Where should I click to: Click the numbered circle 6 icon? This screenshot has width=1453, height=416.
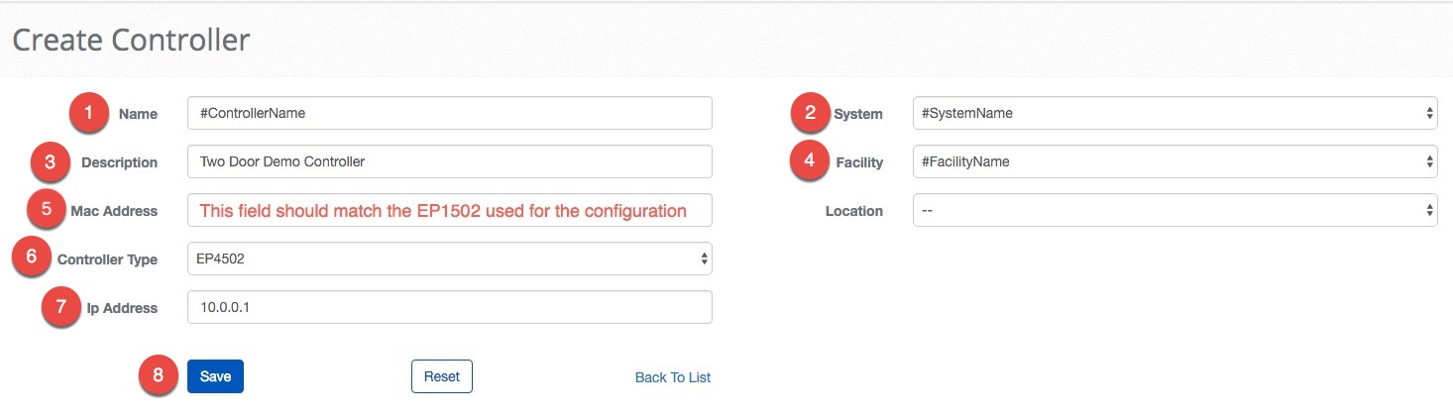tap(32, 259)
